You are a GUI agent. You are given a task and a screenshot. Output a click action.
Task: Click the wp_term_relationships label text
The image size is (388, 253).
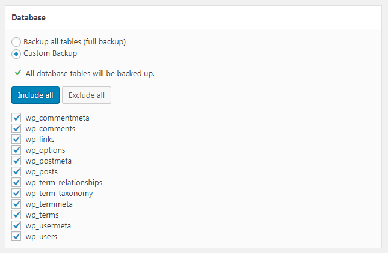(x=64, y=183)
